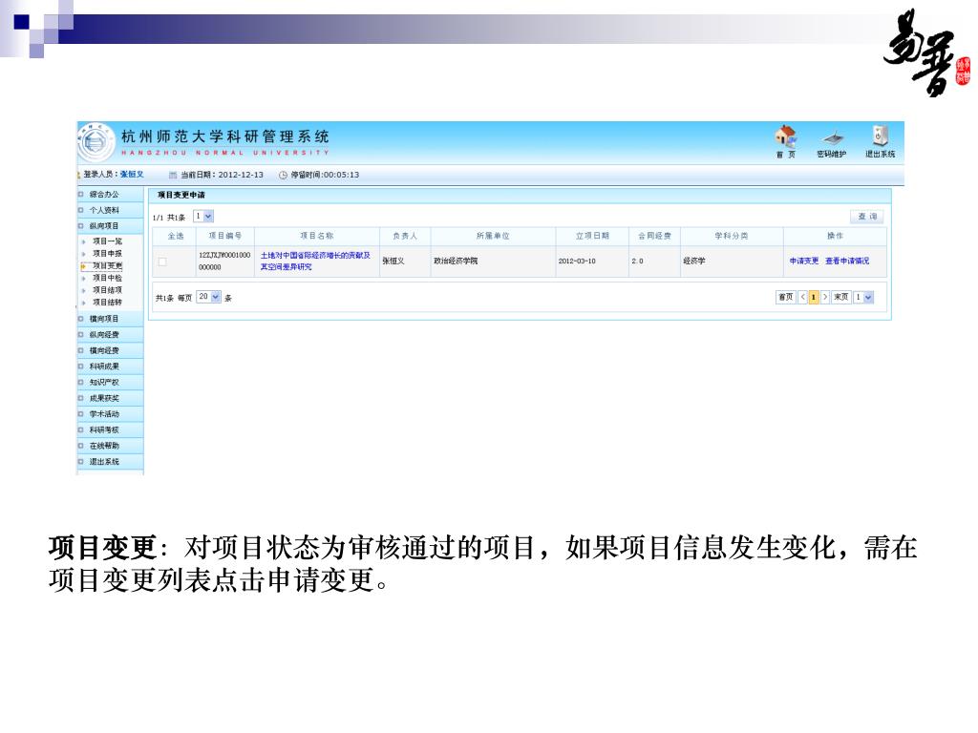978x733 pixels.
Task: Open 项目结转 in the sidebar
Action: click(107, 303)
